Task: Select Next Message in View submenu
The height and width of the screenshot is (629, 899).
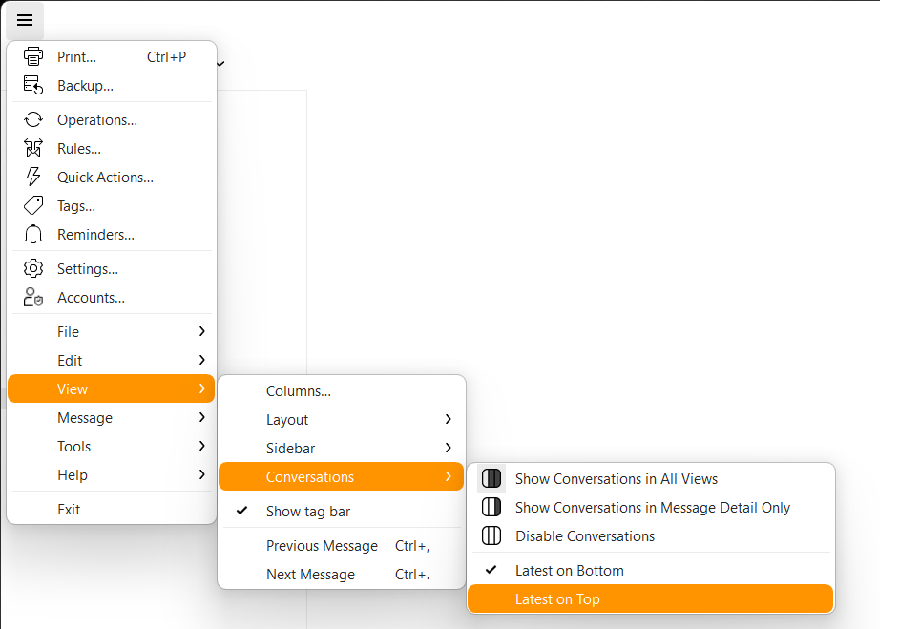Action: (342, 575)
